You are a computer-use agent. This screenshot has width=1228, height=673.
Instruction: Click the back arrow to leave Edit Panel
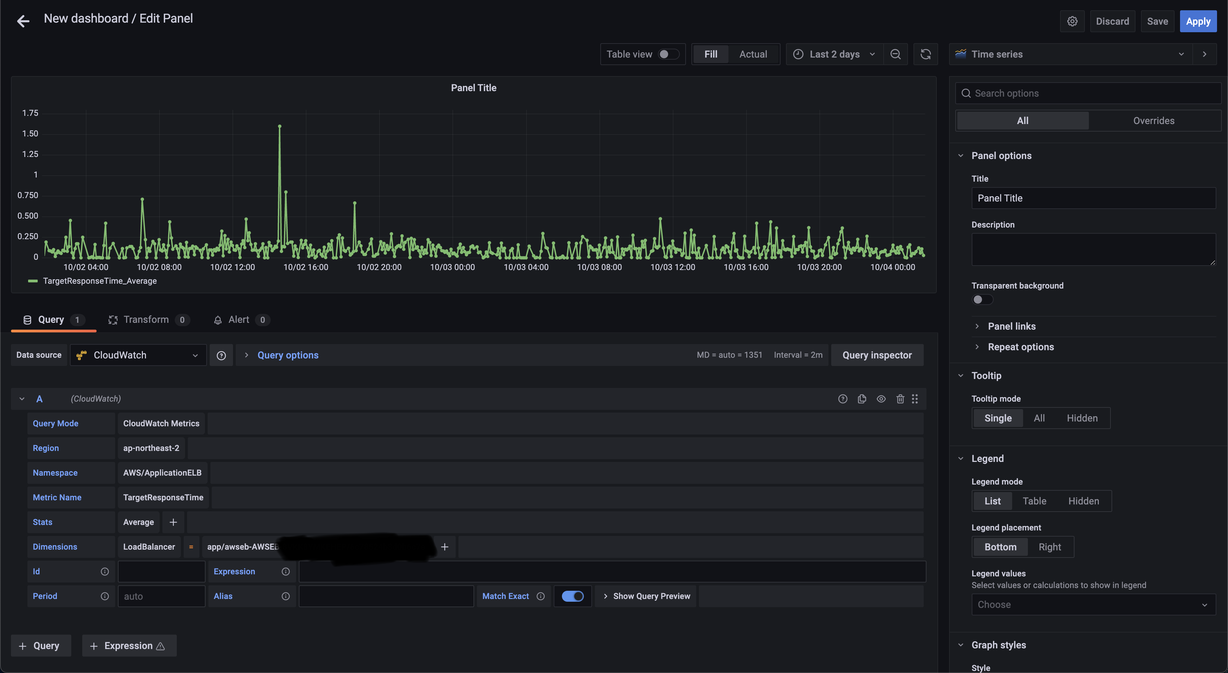click(x=23, y=21)
